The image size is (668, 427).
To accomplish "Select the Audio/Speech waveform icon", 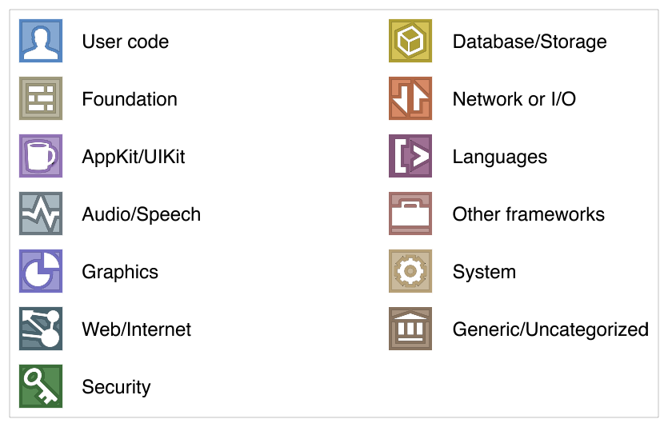I will (x=41, y=213).
